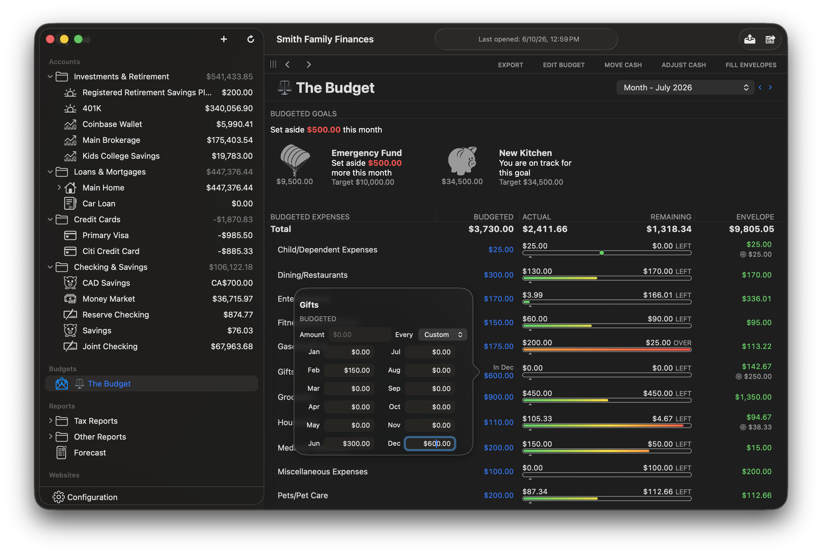The image size is (822, 555).
Task: Open the Every Custom frequency dropdown
Action: click(442, 335)
